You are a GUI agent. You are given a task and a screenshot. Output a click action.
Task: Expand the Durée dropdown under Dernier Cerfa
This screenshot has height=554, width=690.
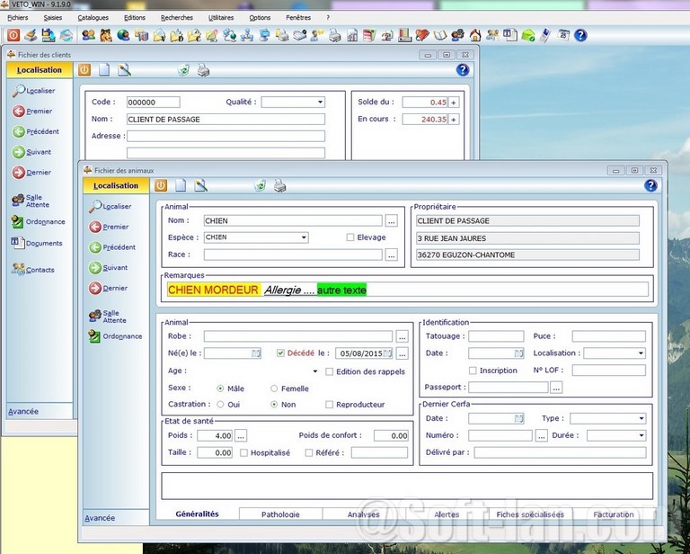click(641, 435)
